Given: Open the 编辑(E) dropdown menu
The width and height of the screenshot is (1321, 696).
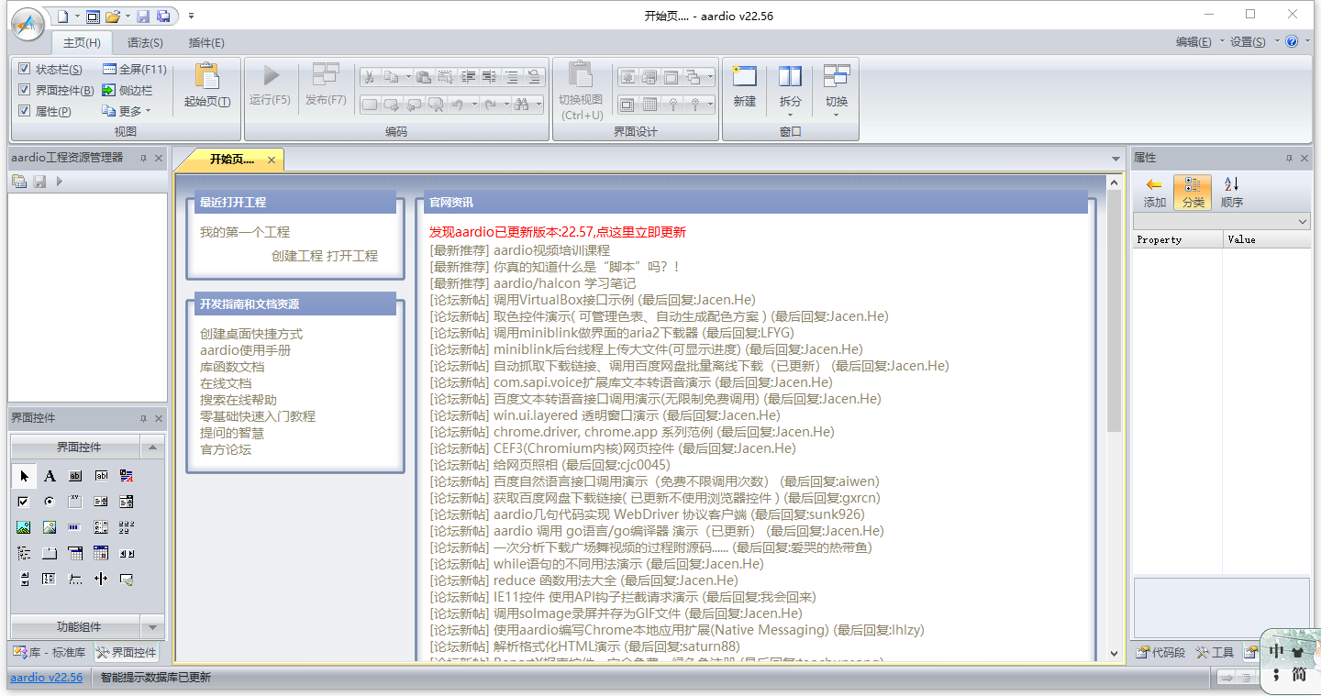Looking at the screenshot, I should (1198, 42).
